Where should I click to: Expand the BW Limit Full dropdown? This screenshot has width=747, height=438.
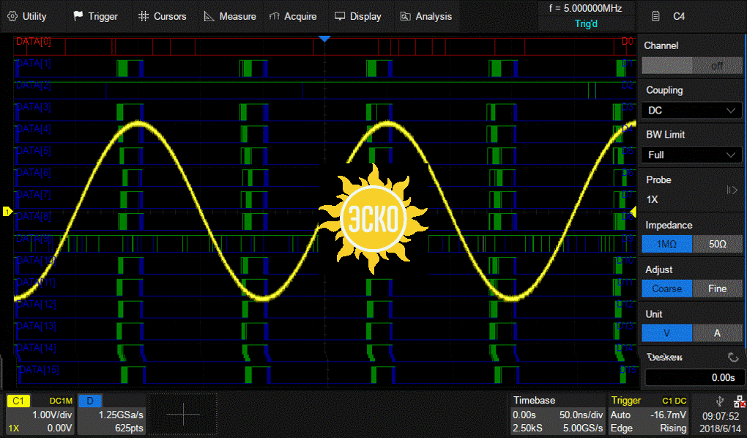coord(692,155)
